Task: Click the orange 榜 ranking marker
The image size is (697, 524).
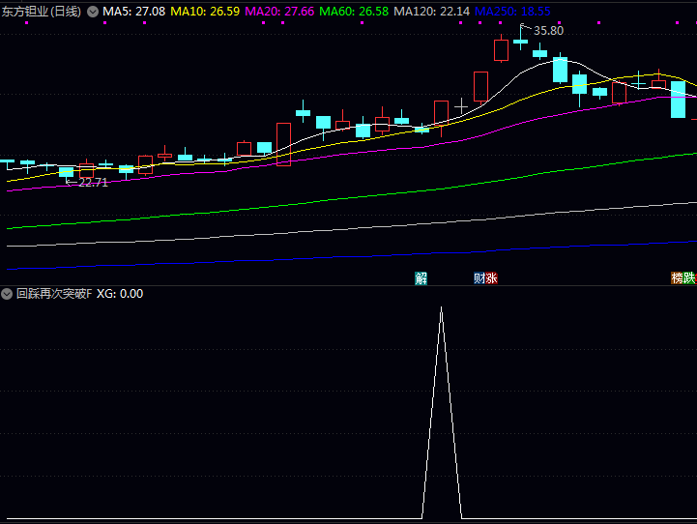Action: tap(678, 278)
